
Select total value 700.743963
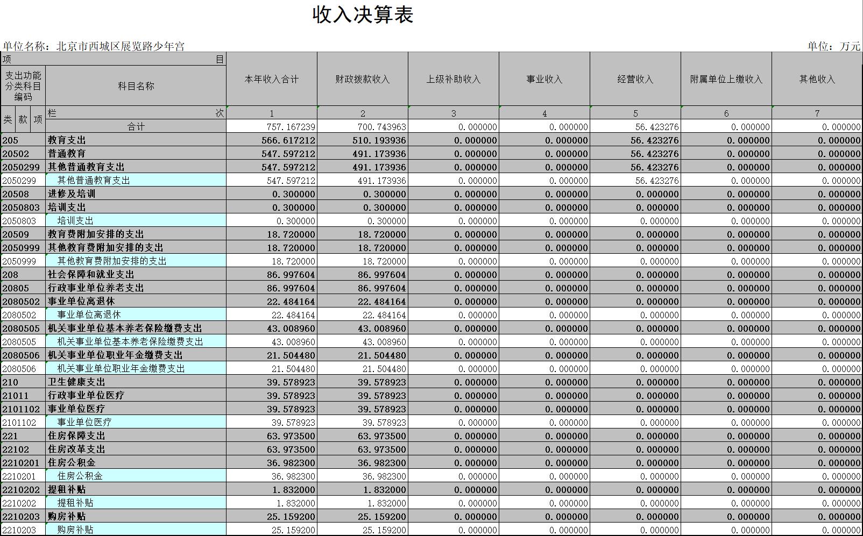363,127
